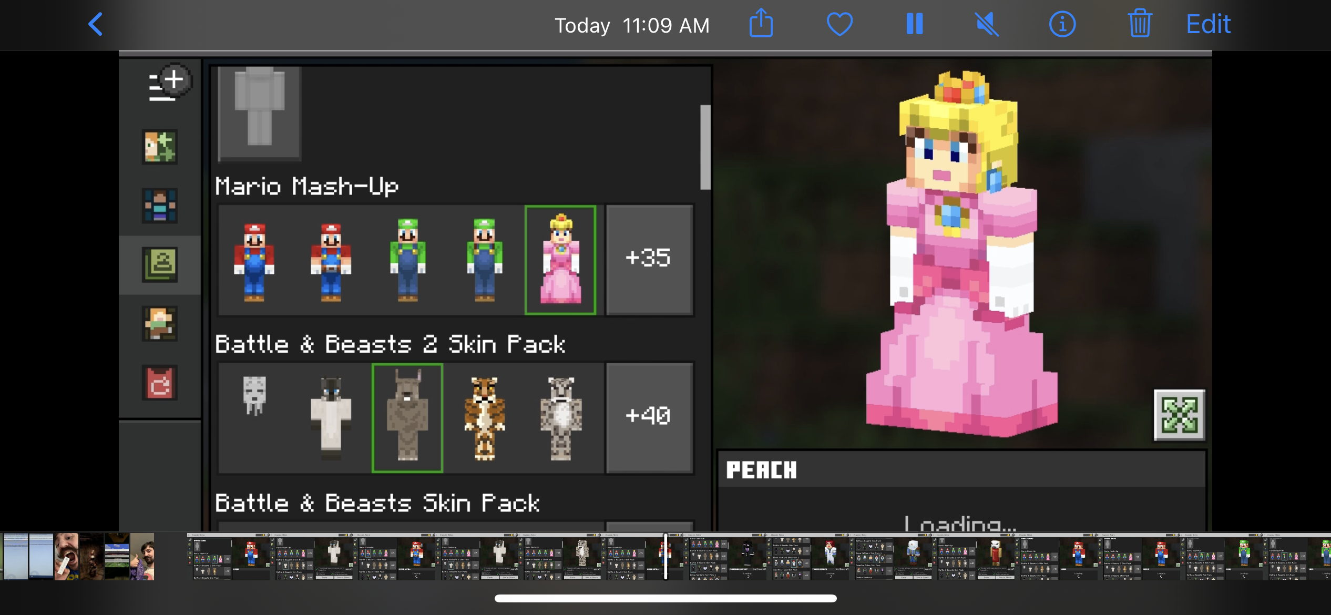Tap the share icon in top bar
This screenshot has width=1331, height=615.
[761, 24]
